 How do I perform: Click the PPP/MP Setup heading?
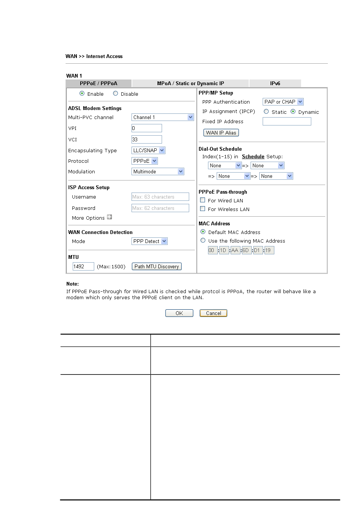click(216, 93)
